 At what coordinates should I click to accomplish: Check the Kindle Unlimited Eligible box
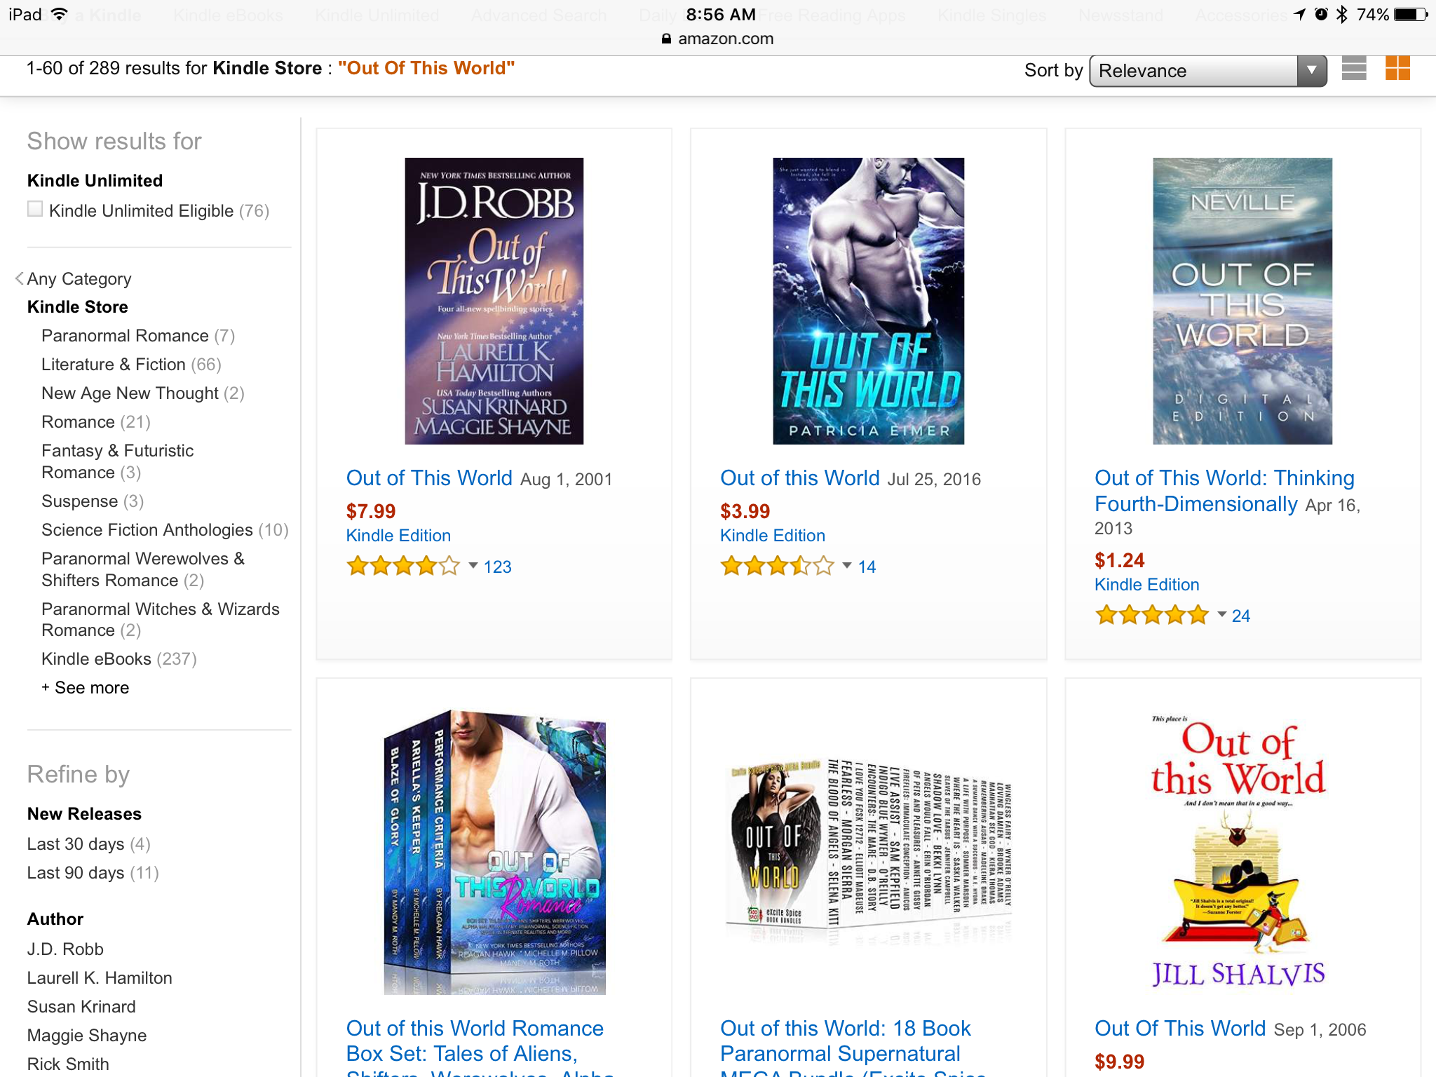click(x=35, y=209)
